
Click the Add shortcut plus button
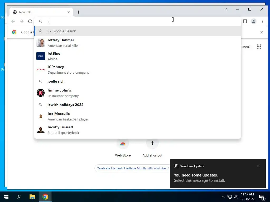[x=152, y=143]
